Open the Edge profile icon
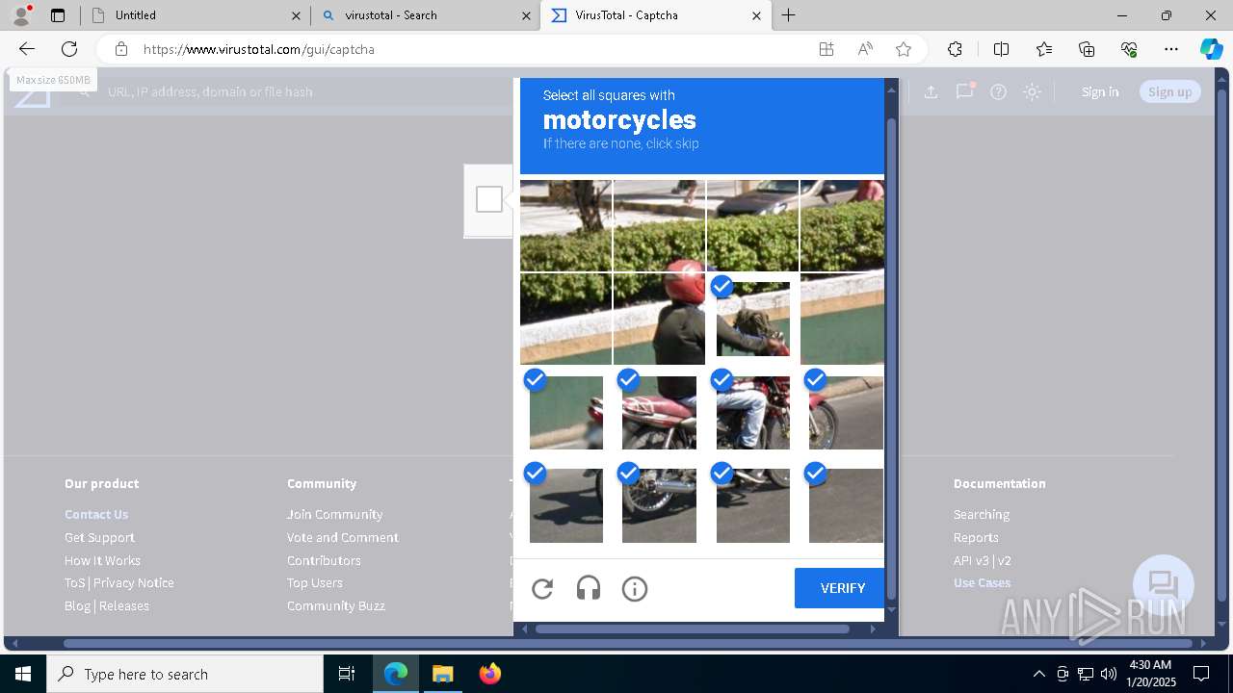The height and width of the screenshot is (693, 1233). pyautogui.click(x=21, y=15)
